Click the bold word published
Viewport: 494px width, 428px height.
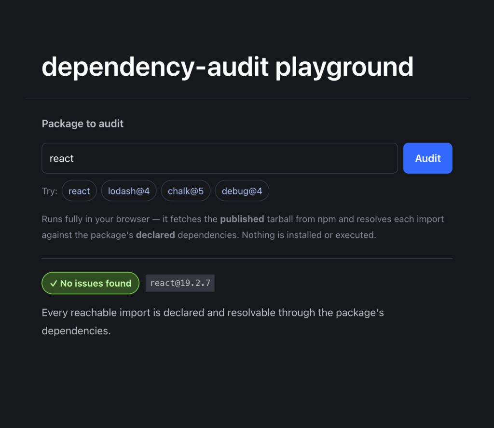242,219
